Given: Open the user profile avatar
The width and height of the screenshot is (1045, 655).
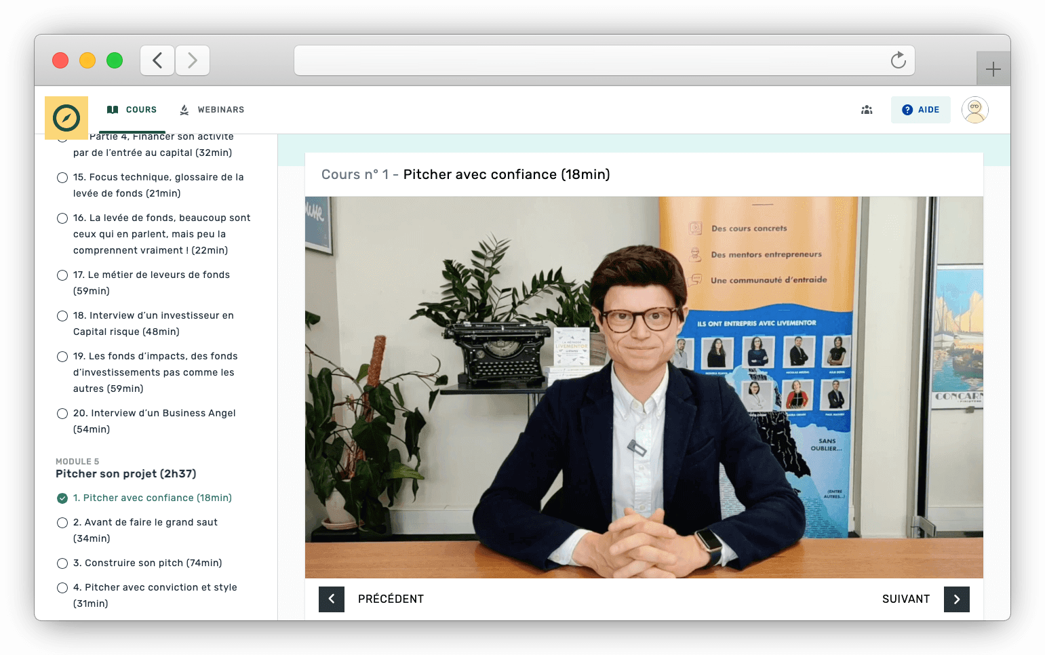Looking at the screenshot, I should pos(974,110).
